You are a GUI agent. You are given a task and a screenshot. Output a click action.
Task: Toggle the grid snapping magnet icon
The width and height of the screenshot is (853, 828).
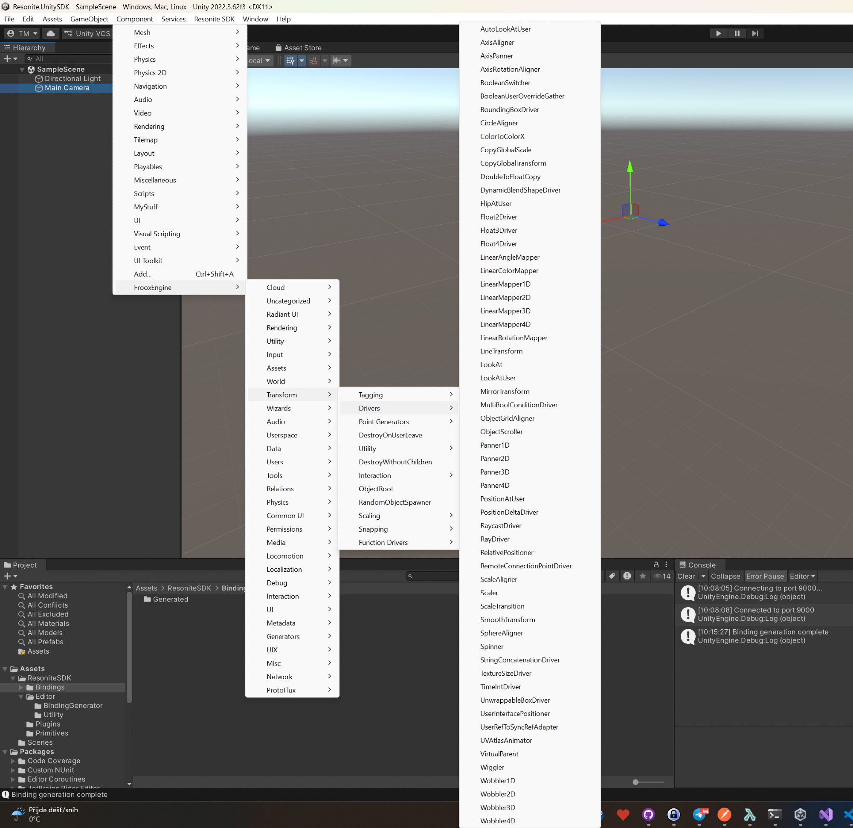point(313,61)
